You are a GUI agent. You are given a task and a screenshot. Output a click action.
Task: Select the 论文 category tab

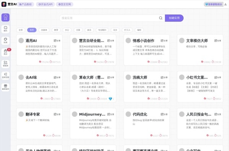click(115, 30)
